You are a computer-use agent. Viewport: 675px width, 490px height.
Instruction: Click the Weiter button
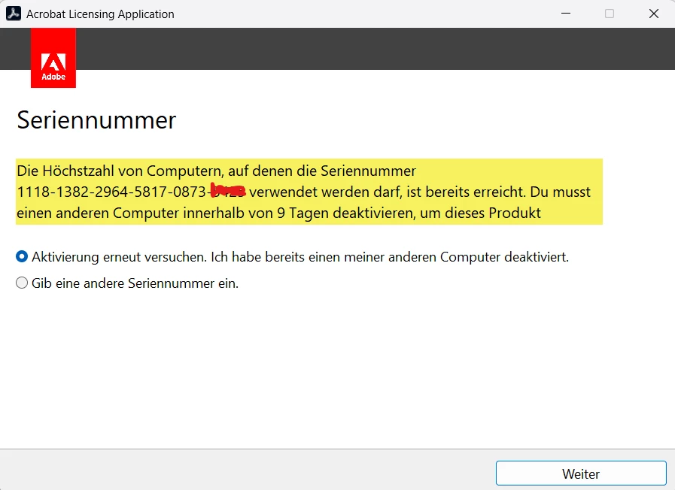tap(581, 473)
